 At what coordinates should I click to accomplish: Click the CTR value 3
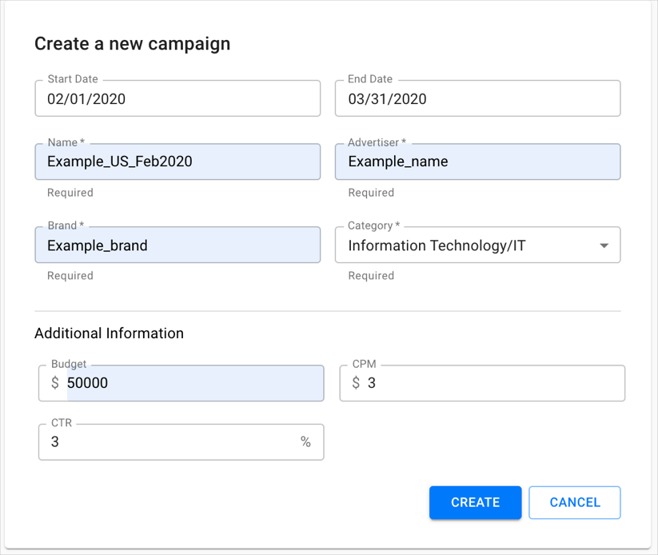coord(55,441)
